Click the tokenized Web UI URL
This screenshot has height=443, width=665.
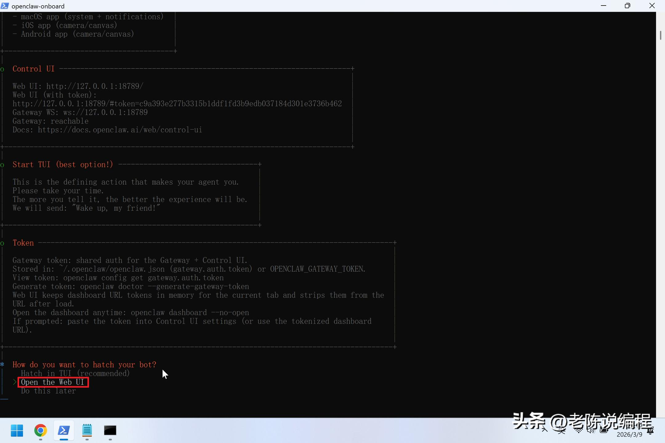click(x=177, y=104)
